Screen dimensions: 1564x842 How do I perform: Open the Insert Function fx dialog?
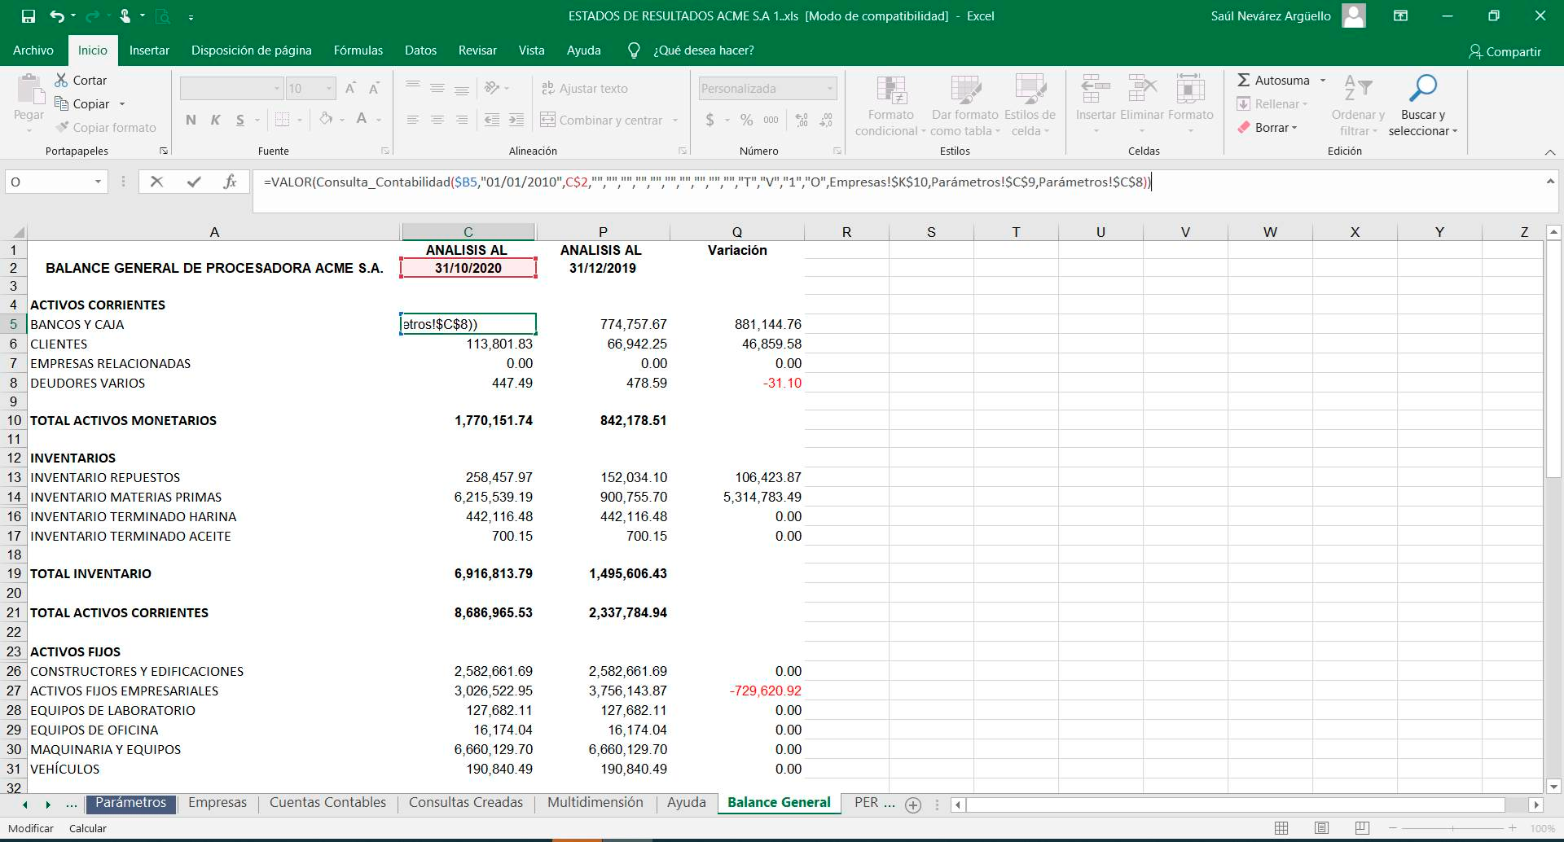point(230,182)
